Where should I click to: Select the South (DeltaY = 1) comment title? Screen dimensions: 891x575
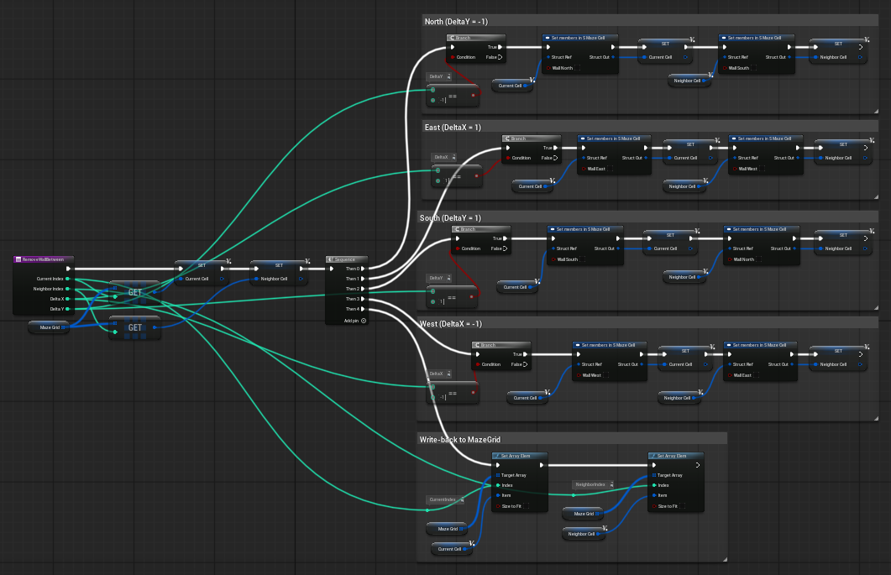click(x=450, y=218)
